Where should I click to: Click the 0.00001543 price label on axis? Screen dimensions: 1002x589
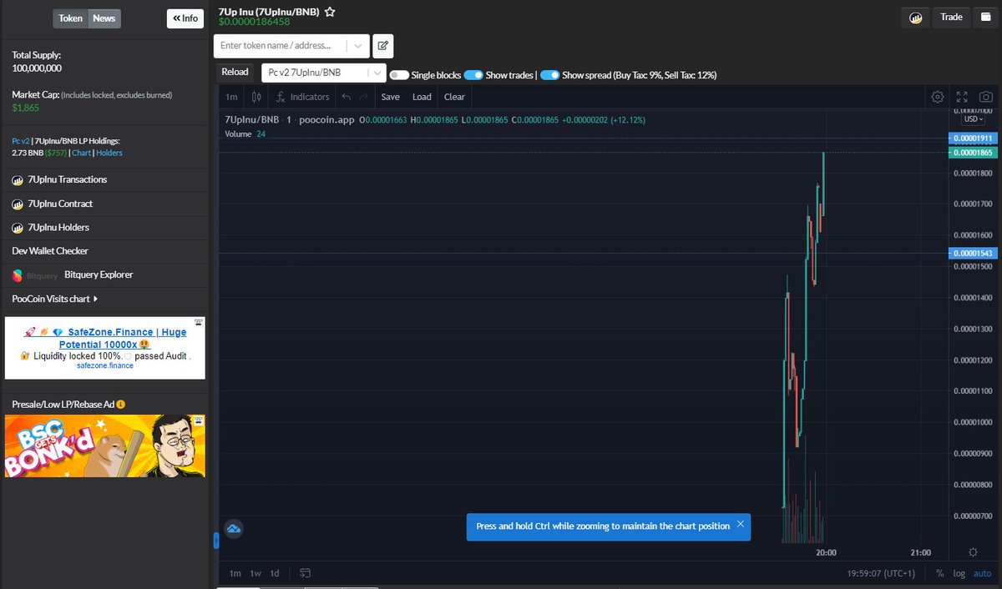(x=974, y=253)
